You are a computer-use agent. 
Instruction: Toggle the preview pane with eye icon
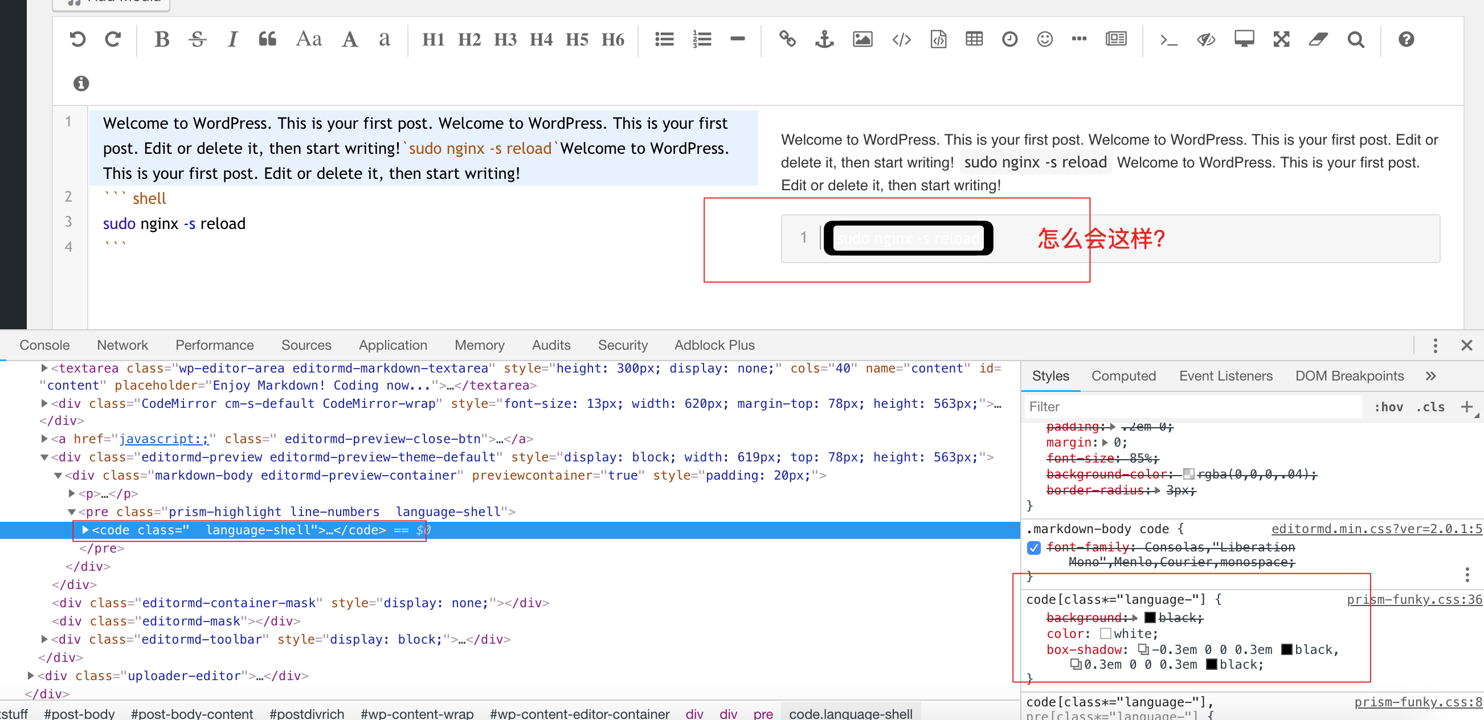click(x=1206, y=39)
